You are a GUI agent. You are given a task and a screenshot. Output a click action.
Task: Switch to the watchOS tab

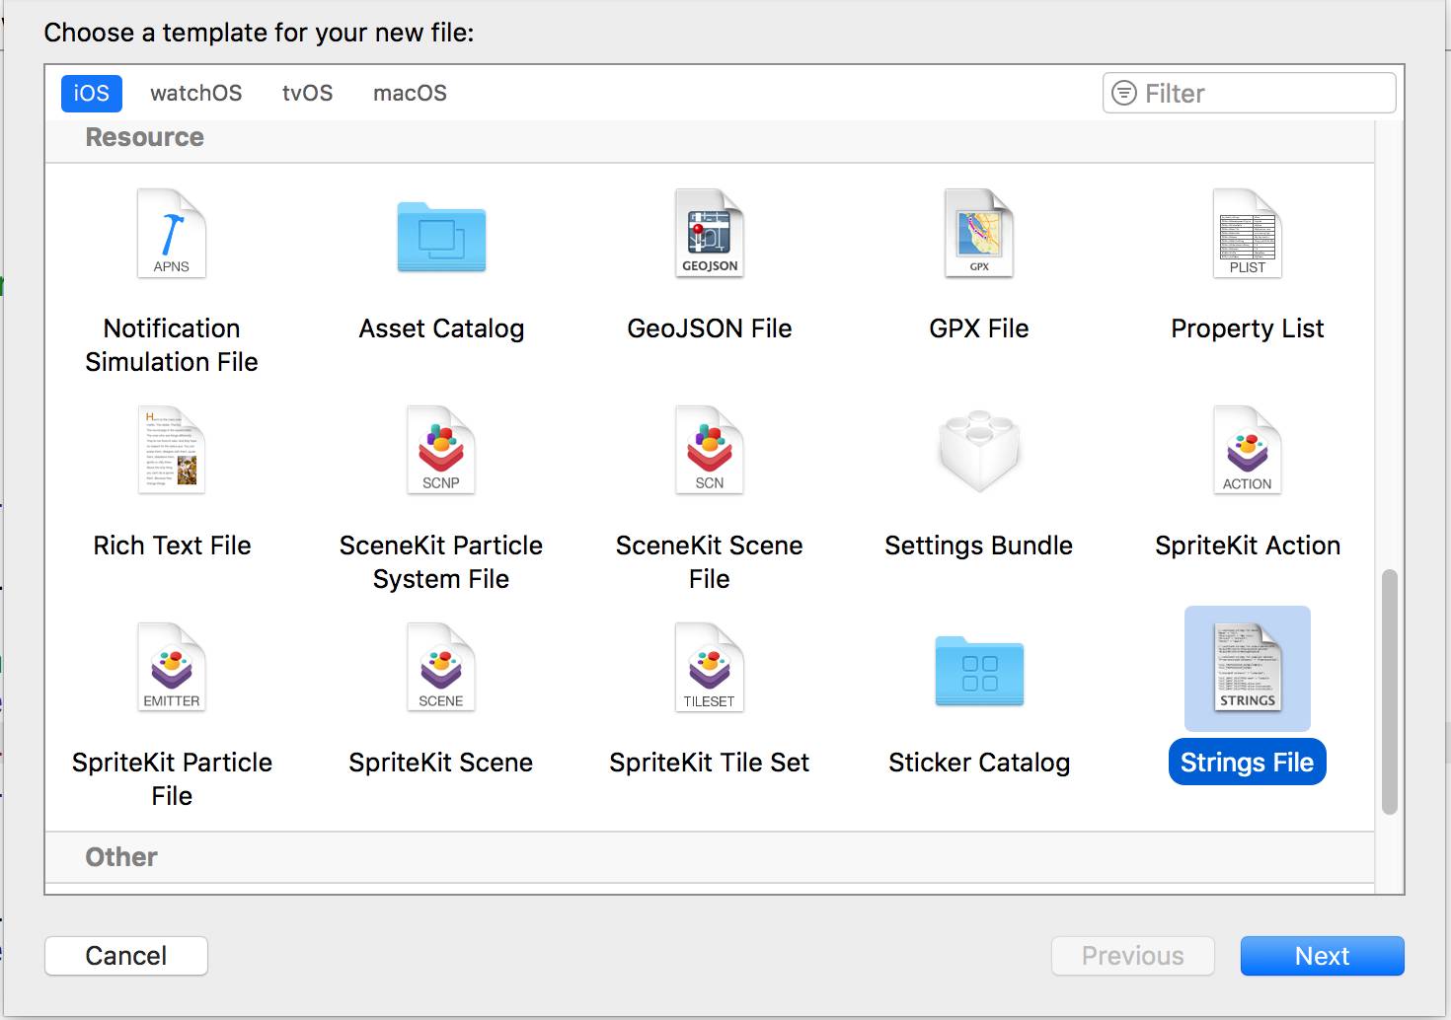[196, 93]
